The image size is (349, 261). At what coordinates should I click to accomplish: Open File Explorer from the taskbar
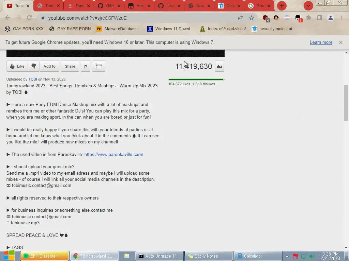tap(127, 256)
